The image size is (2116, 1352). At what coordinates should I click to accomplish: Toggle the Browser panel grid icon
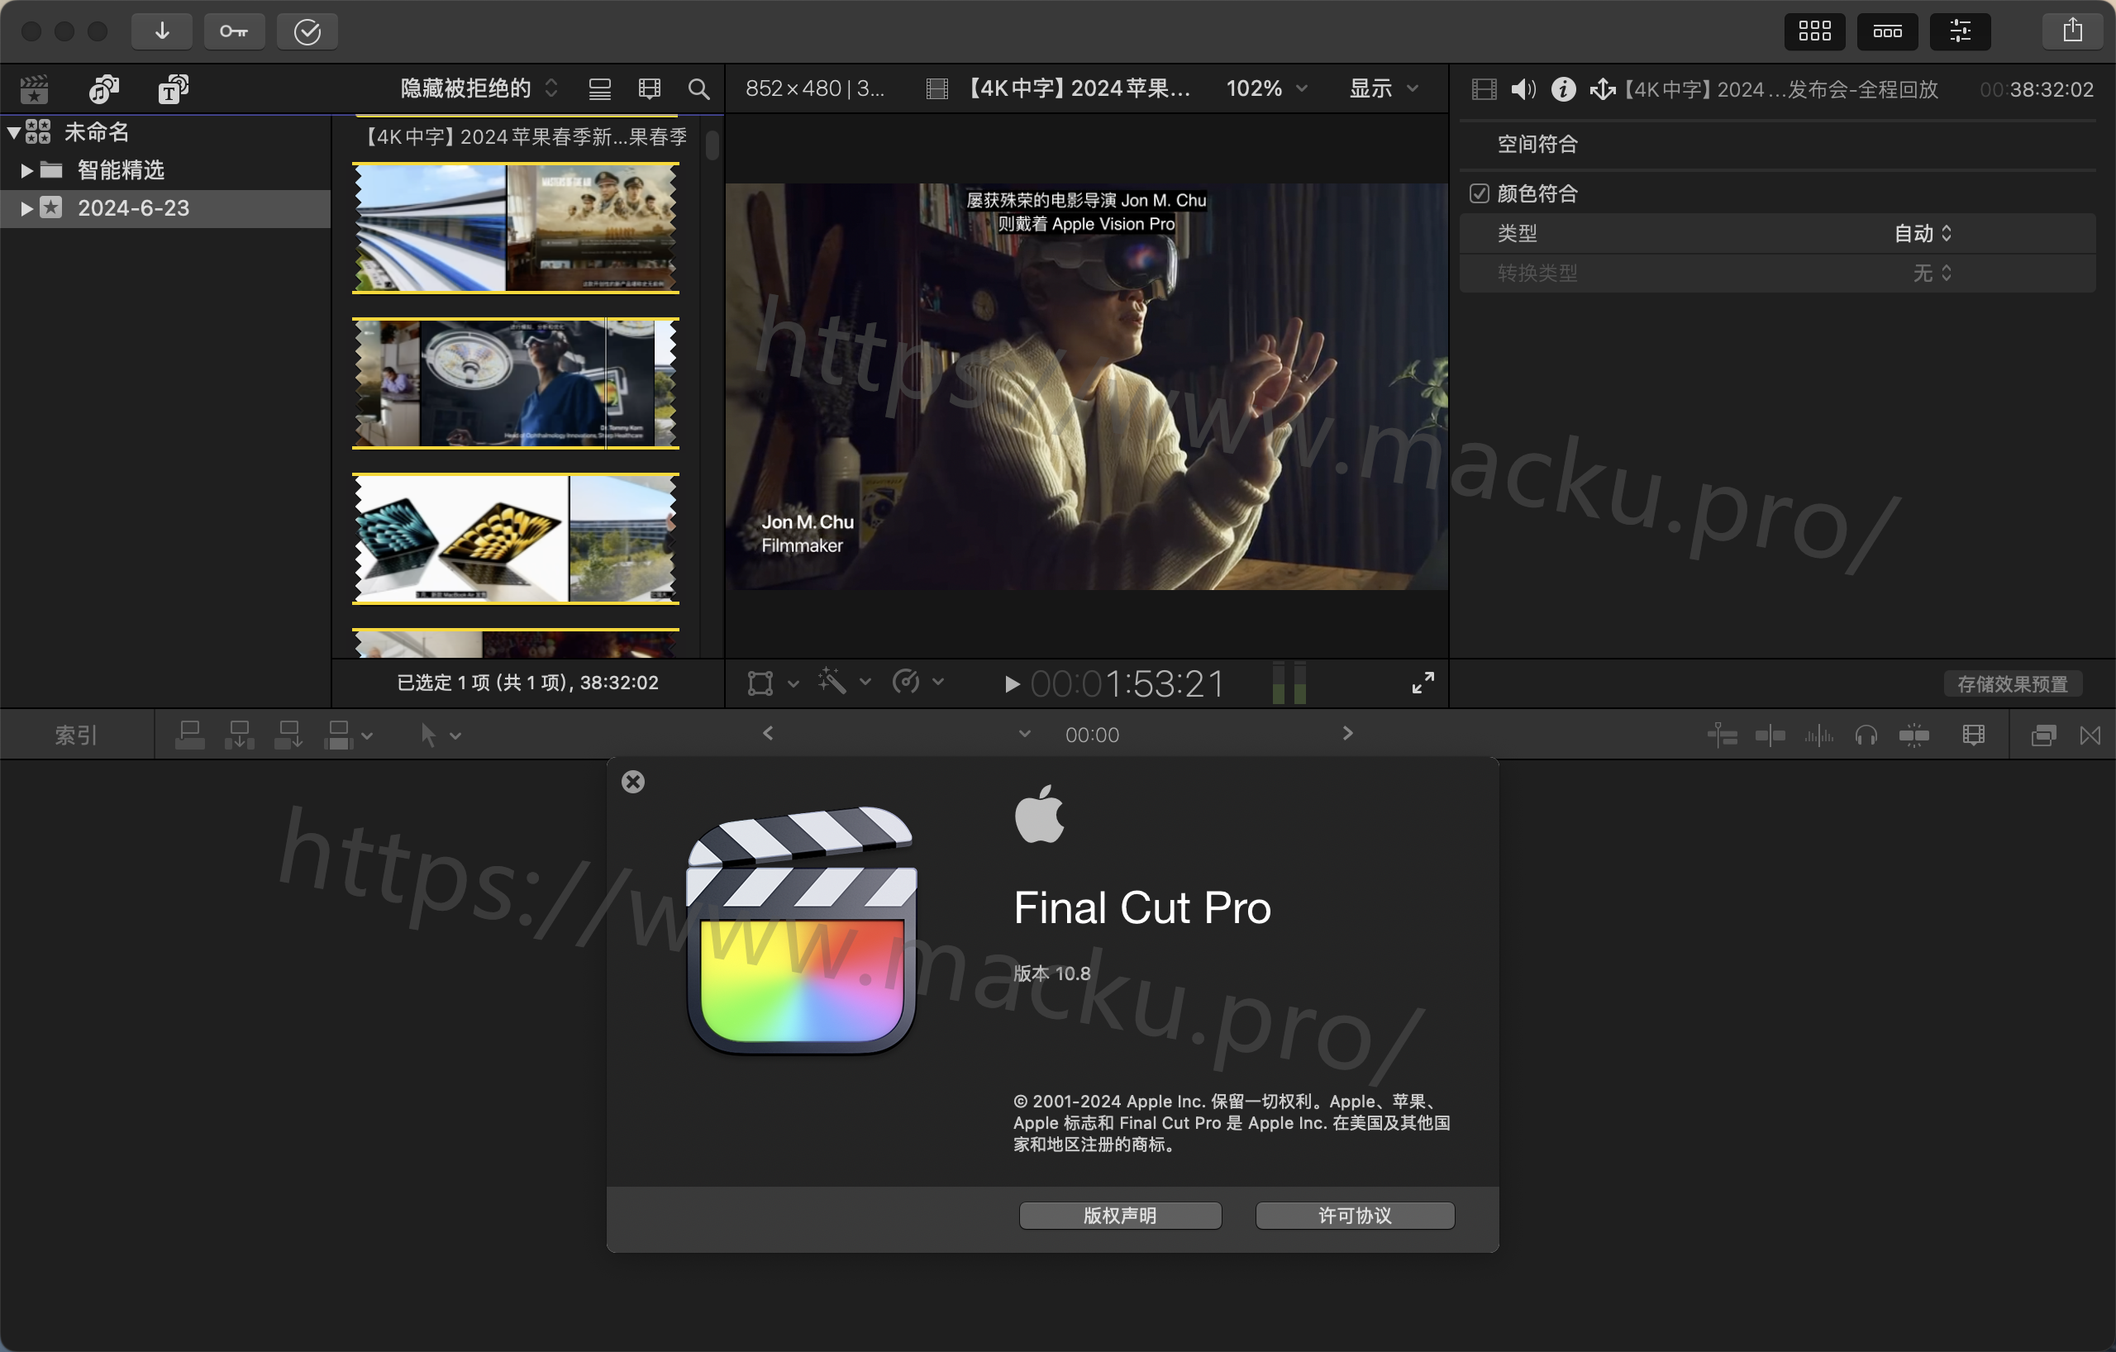(1813, 31)
